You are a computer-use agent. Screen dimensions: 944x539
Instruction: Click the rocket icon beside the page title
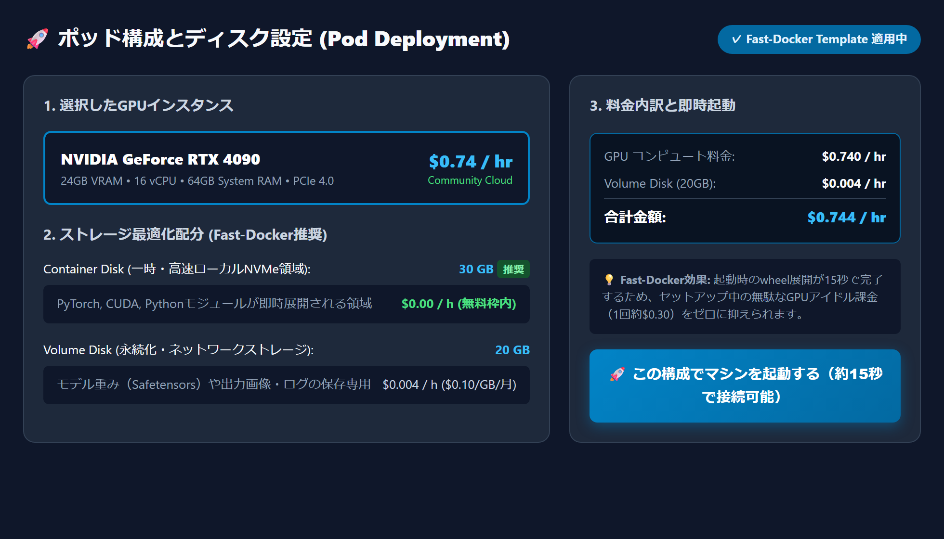(x=38, y=39)
